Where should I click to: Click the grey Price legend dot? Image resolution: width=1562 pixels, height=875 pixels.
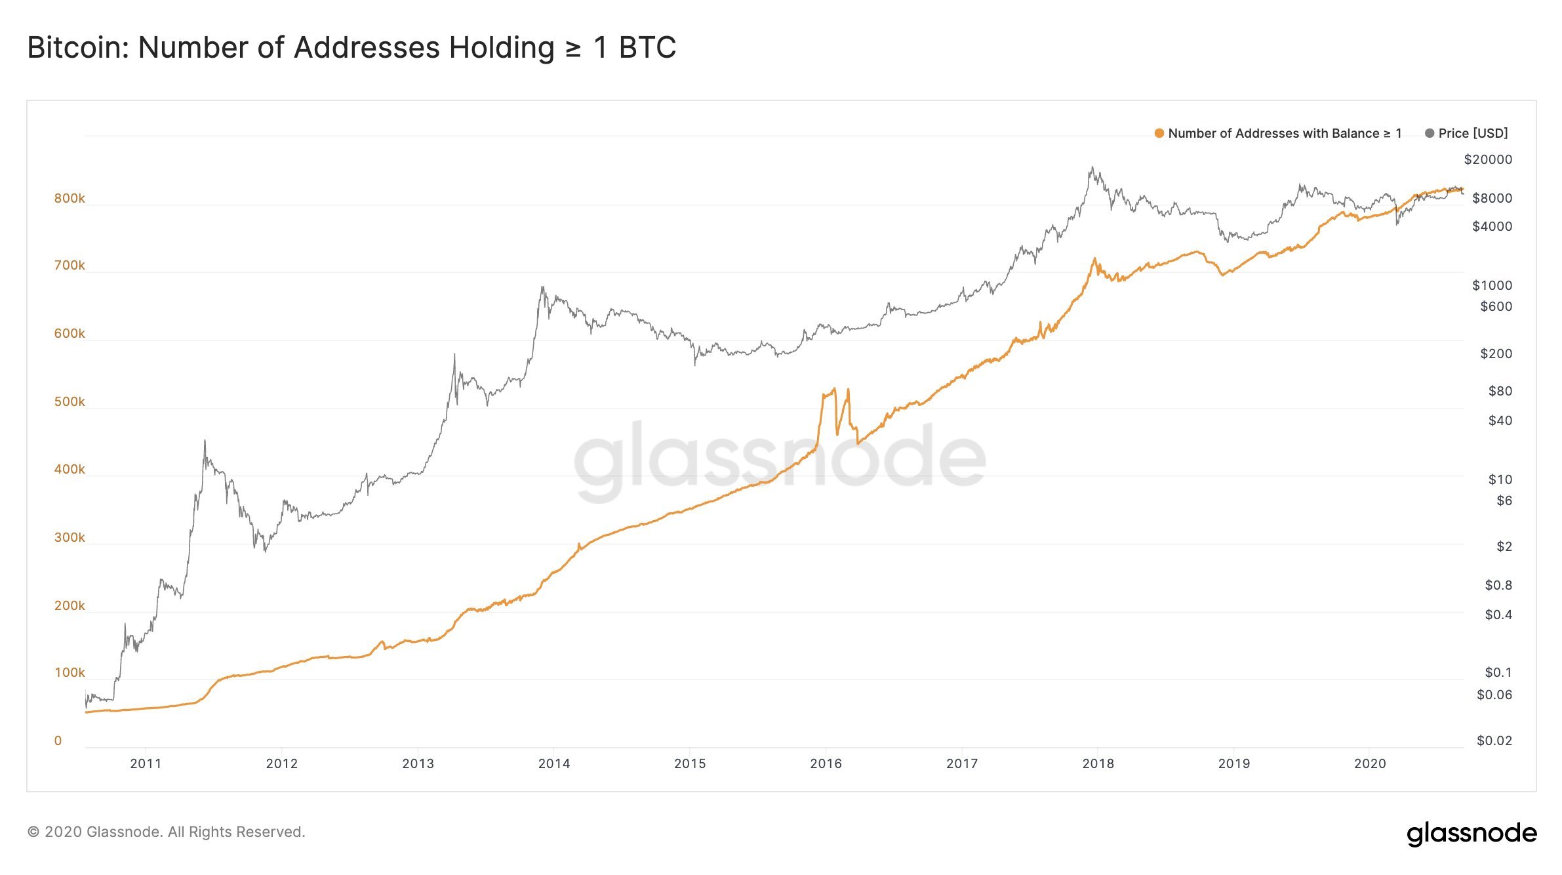pyautogui.click(x=1430, y=133)
